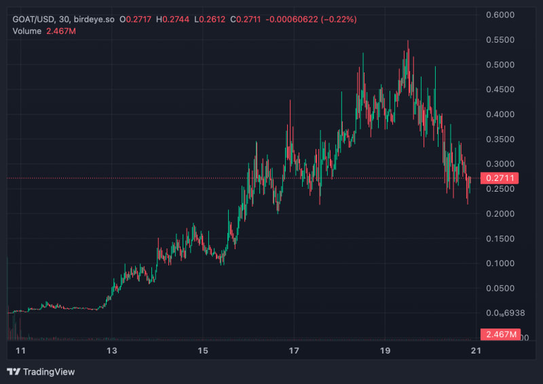Click date label 15 on time axis

pos(203,350)
